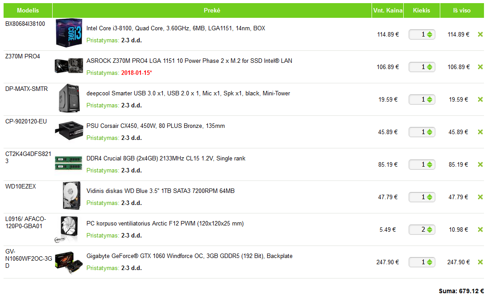Click the Vnt. Kaina column header
Image resolution: width=488 pixels, height=299 pixels.
388,10
